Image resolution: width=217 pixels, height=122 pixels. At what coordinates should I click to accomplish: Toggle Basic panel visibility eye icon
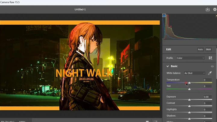[x=212, y=66]
